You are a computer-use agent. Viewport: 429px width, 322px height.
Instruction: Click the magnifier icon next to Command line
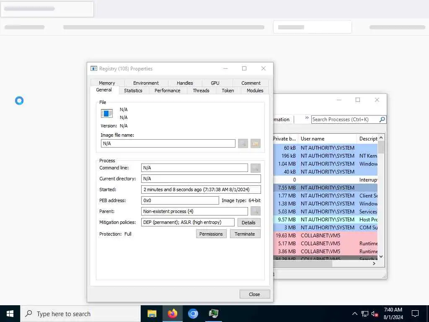pos(256,168)
